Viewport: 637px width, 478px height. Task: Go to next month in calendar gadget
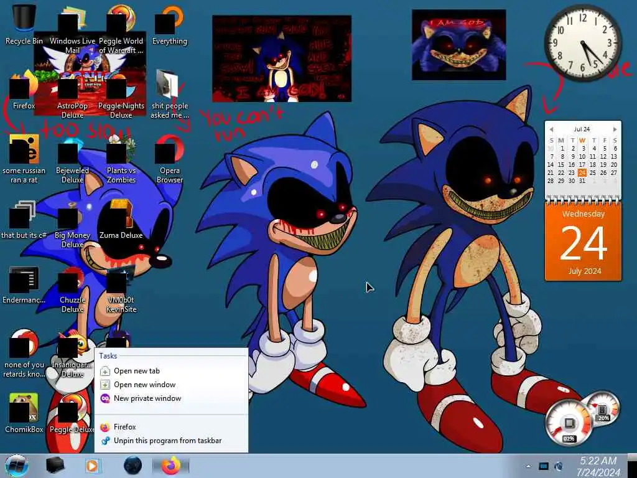pos(615,129)
